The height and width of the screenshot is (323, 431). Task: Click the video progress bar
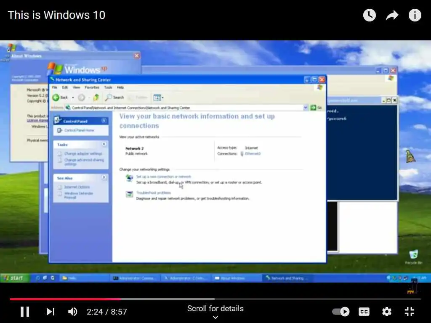point(215,299)
